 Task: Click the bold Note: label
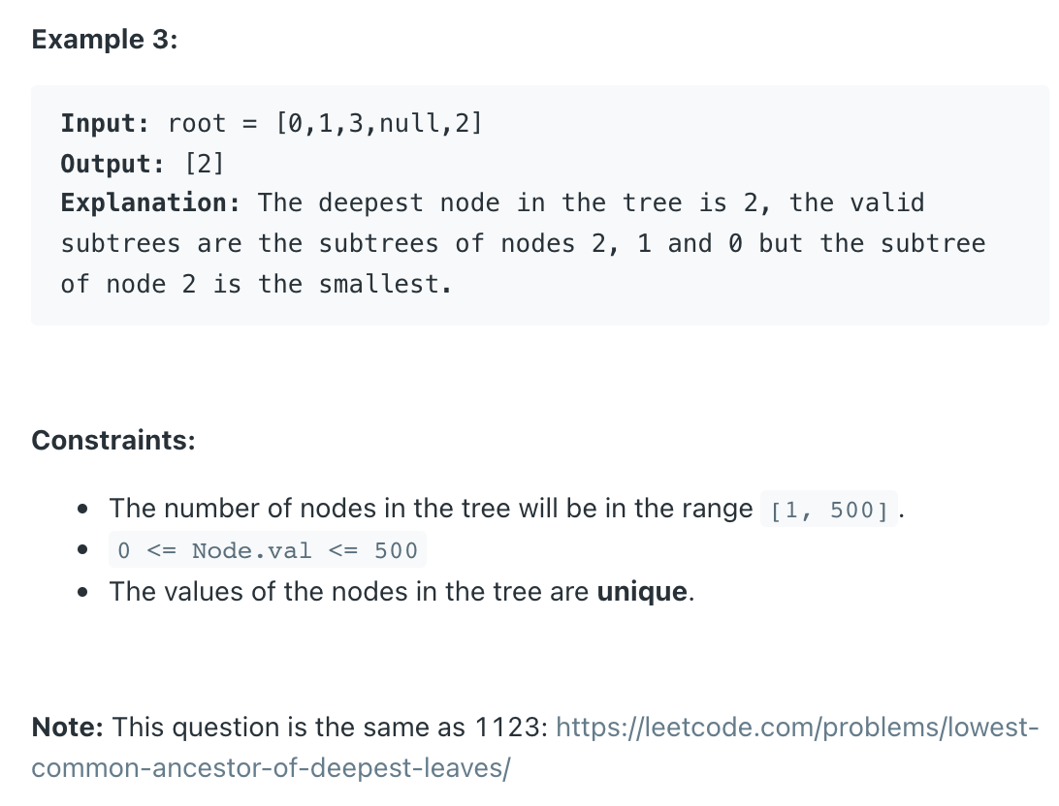pyautogui.click(x=68, y=728)
